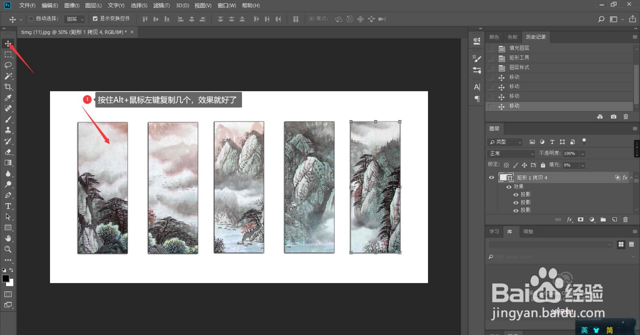Open the 滤镜(T) menu
The width and height of the screenshot is (640, 335).
click(x=161, y=6)
